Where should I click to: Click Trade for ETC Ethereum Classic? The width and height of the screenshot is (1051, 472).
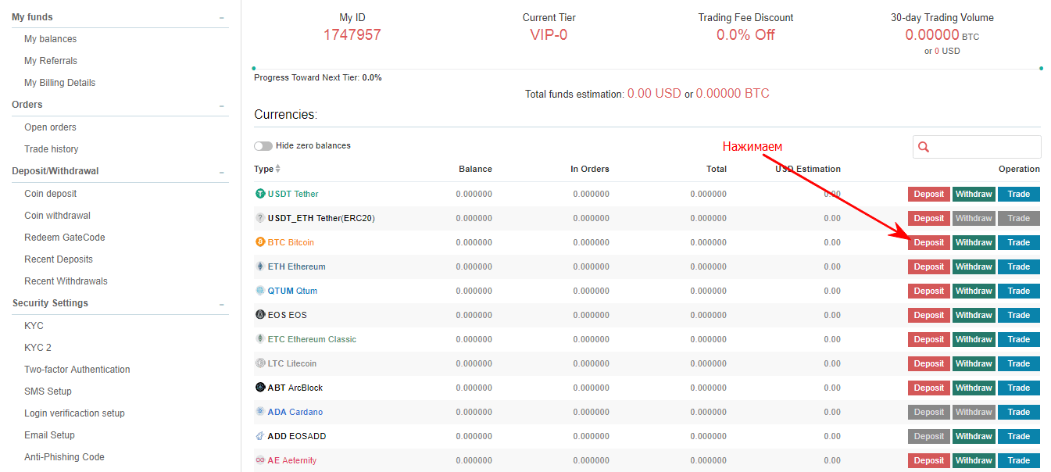(x=1019, y=339)
